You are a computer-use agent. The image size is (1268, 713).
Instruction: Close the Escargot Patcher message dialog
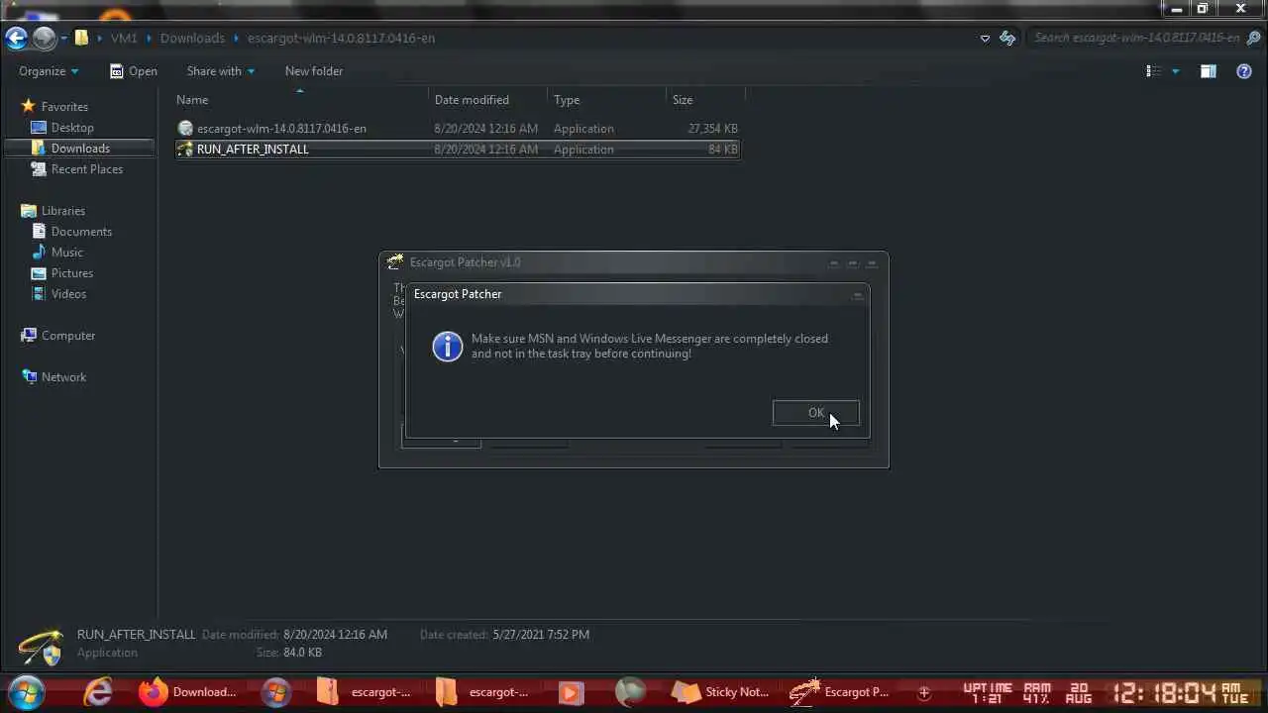coord(858,294)
